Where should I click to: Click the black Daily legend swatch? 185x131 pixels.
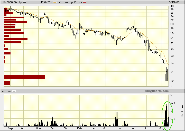[24, 2]
